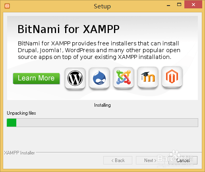The image size is (205, 172).
Task: Click the WordPress logo icon
Action: (x=75, y=78)
